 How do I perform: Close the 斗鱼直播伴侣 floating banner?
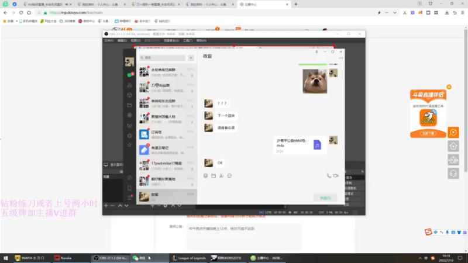pyautogui.click(x=449, y=87)
